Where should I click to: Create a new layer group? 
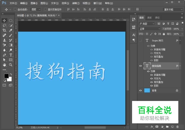167,127
